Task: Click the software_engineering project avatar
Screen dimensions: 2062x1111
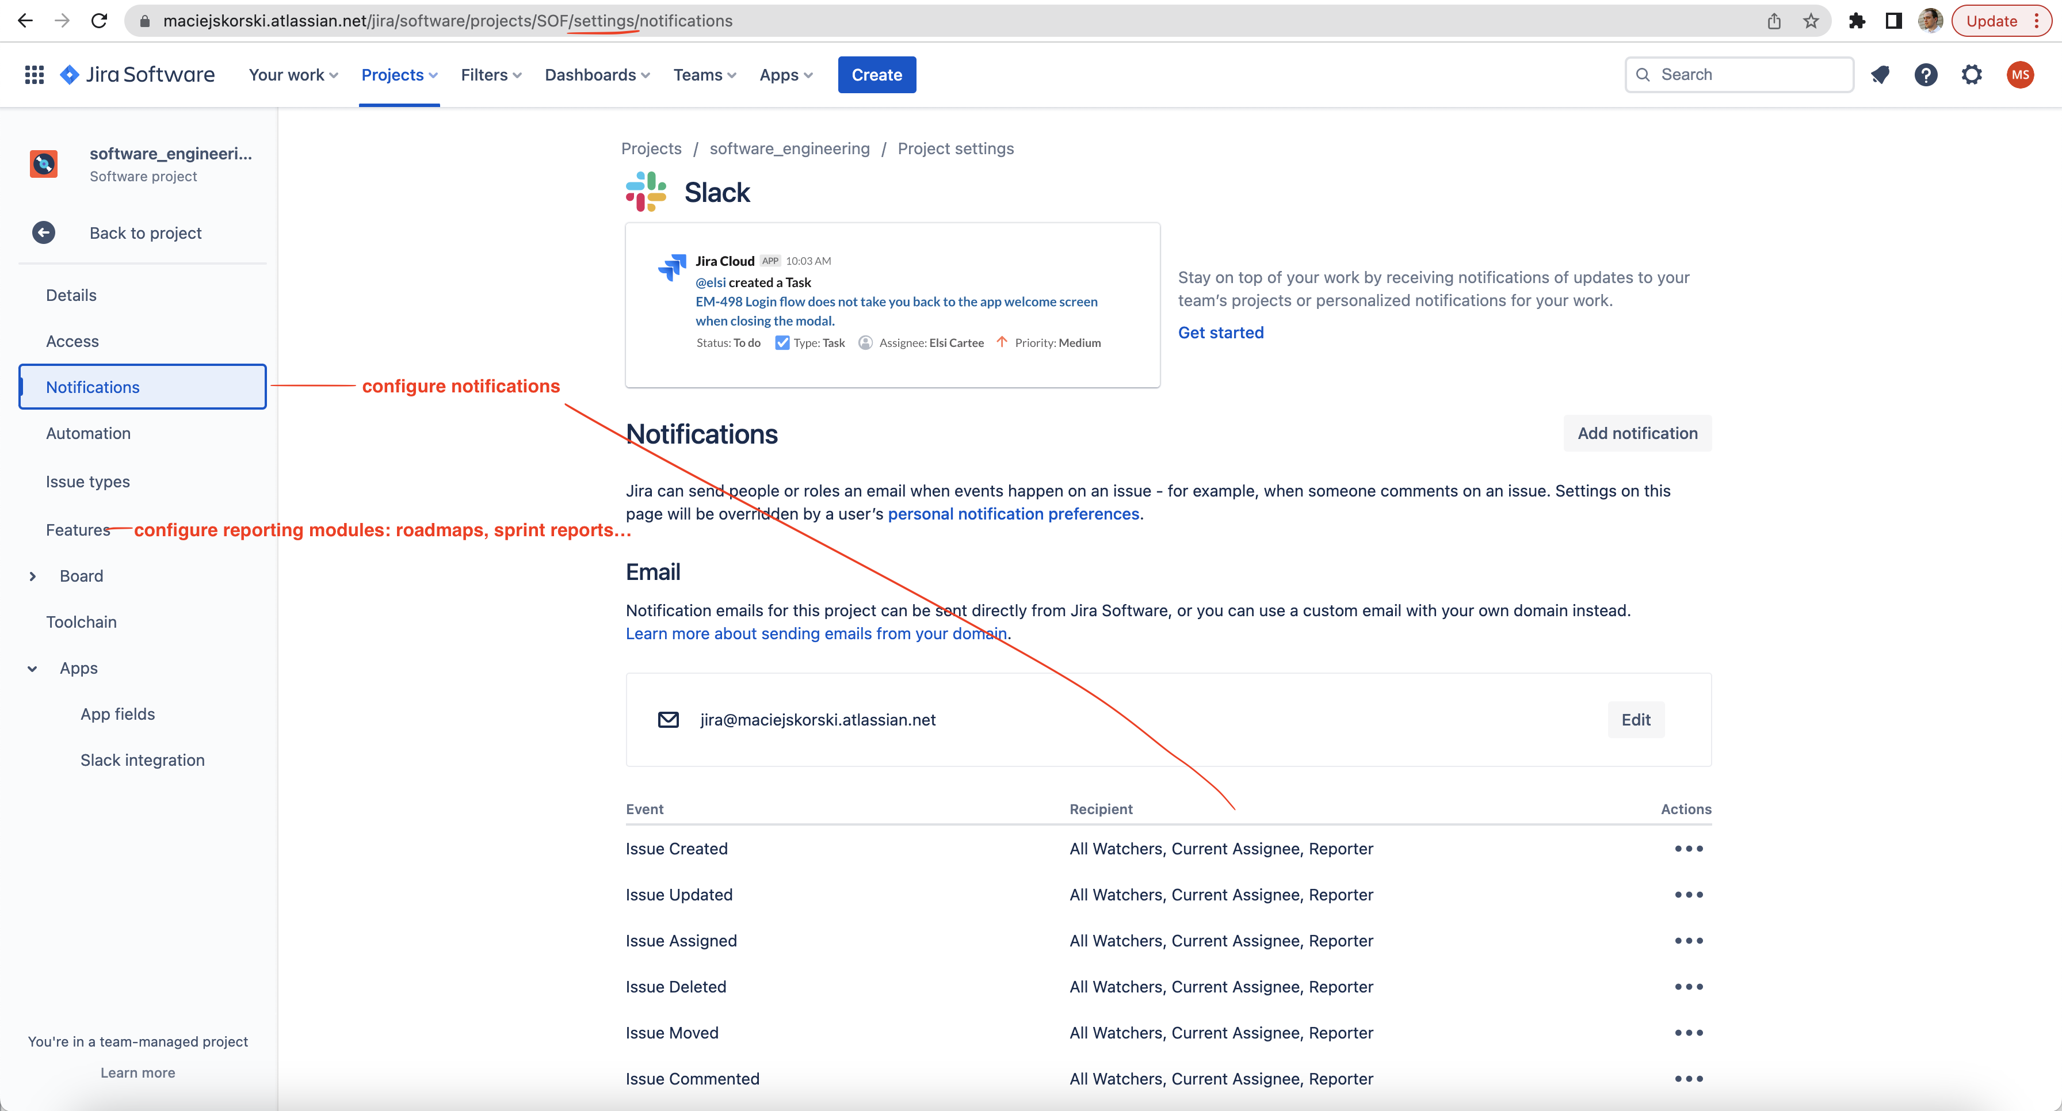Action: pos(43,163)
